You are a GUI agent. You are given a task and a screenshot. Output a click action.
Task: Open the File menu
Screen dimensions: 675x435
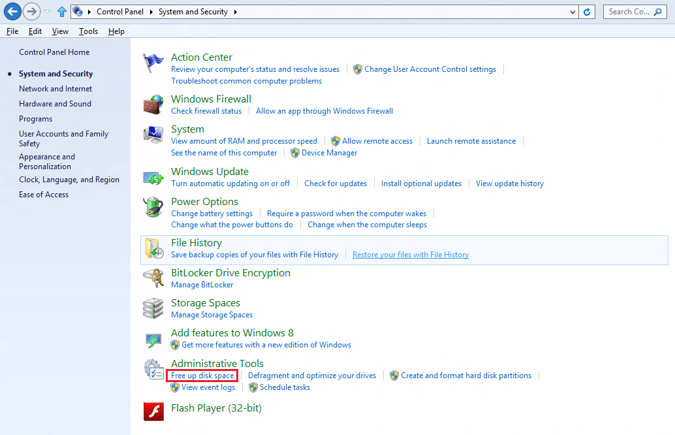tap(12, 31)
